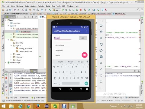The height and width of the screenshot is (109, 145).
Task: Take emulator screenshot with camera icon
Action: [101, 57]
